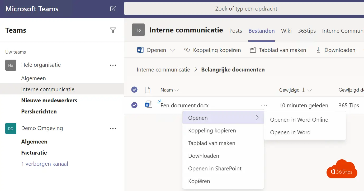This screenshot has height=191, width=364.
Task: Switch to the 365tips tab
Action: (307, 31)
